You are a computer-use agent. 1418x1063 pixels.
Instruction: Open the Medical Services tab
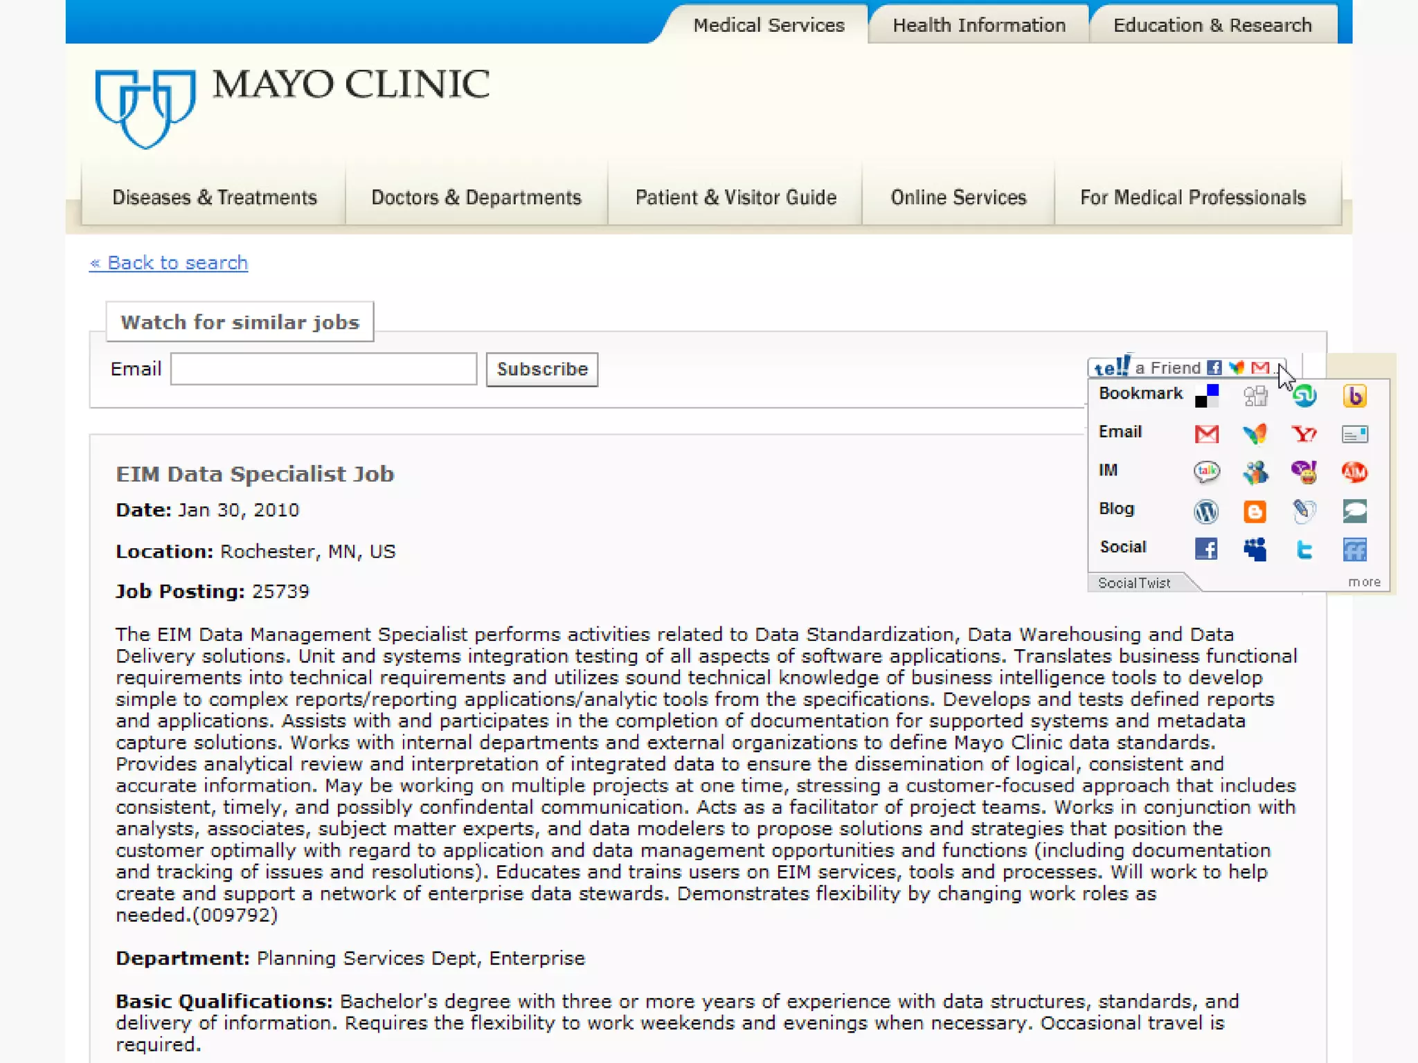coord(769,26)
